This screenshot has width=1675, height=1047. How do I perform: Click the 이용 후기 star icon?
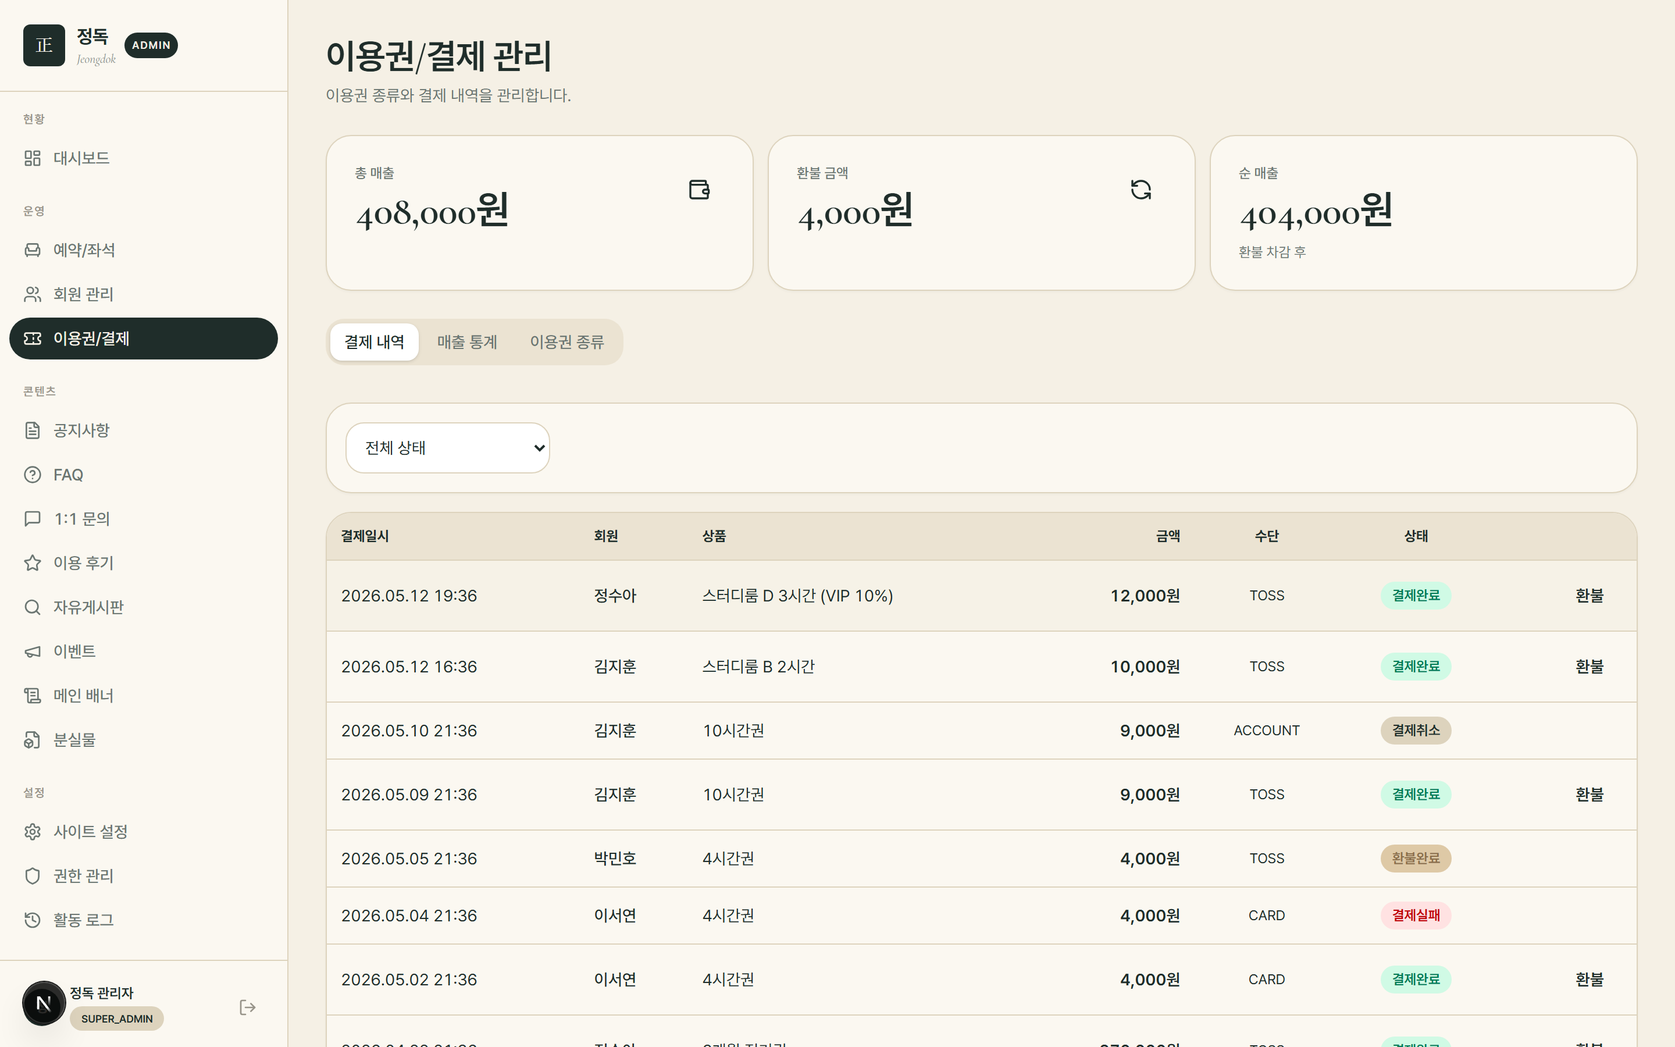[33, 563]
